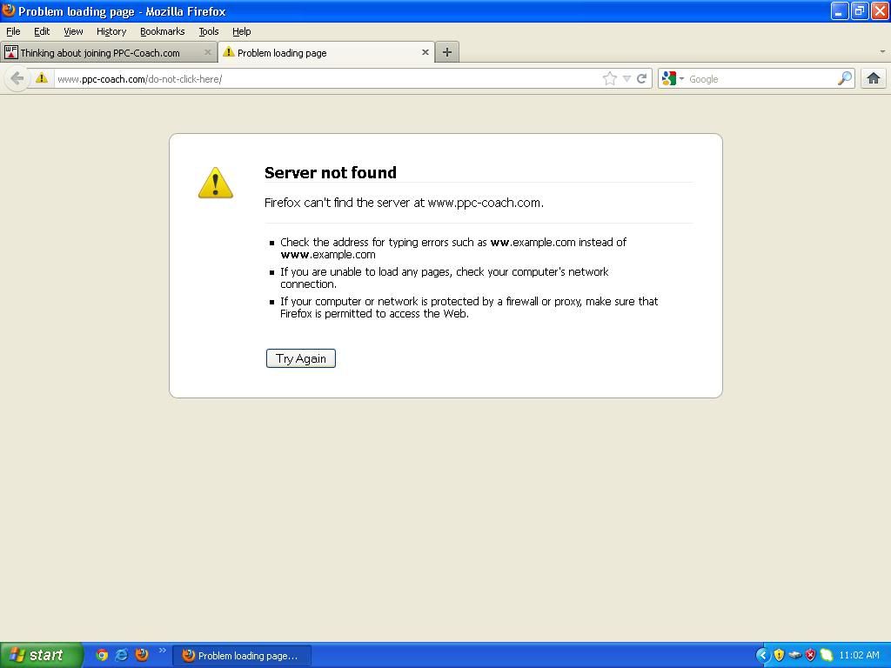Screen dimensions: 891x668
Task: Open the History menu
Action: coord(111,31)
